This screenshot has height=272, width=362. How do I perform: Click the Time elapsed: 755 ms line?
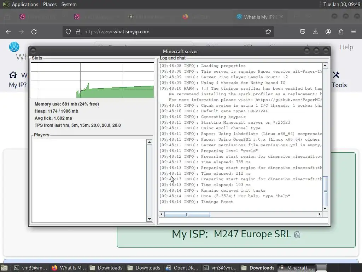(205, 162)
